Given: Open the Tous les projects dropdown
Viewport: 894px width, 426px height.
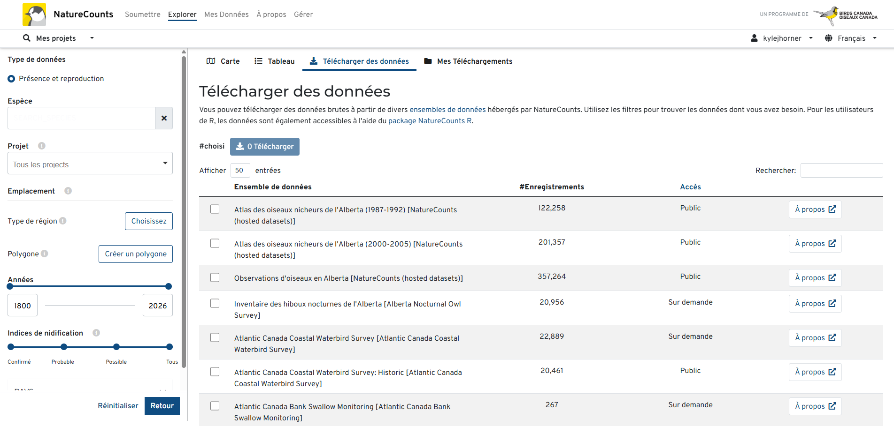Looking at the screenshot, I should tap(90, 164).
